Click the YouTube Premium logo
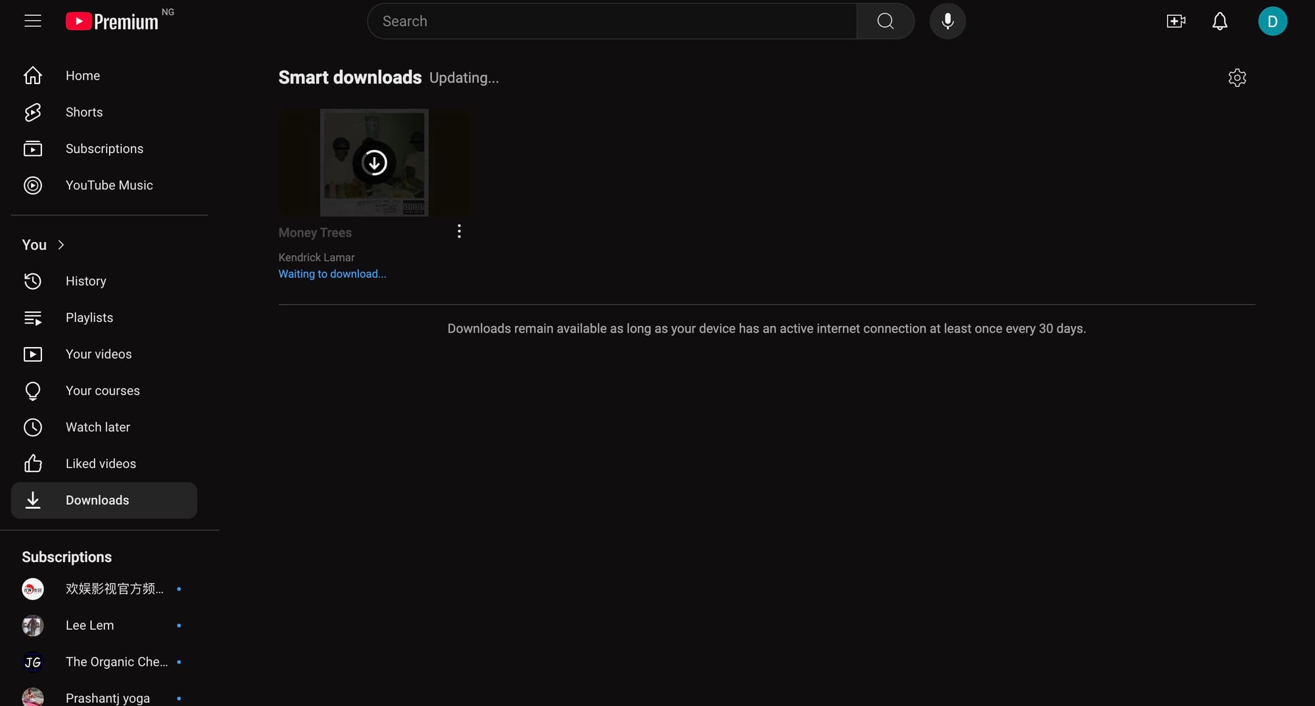The height and width of the screenshot is (706, 1315). pyautogui.click(x=112, y=22)
